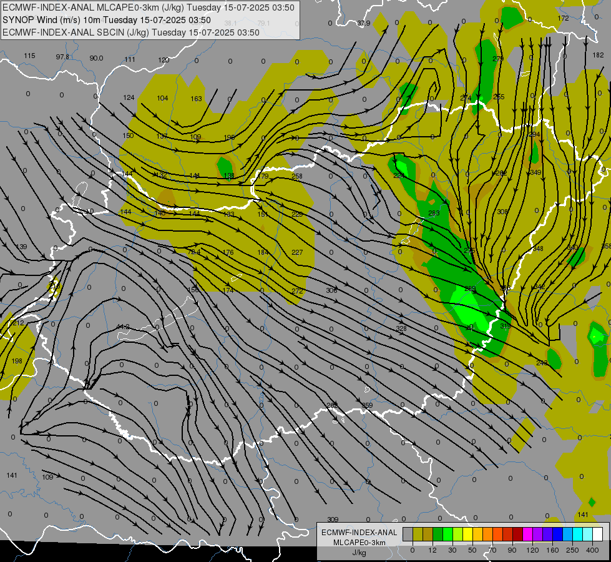Pick the dark red legend swatch at 90
The image size is (611, 562).
click(x=517, y=534)
